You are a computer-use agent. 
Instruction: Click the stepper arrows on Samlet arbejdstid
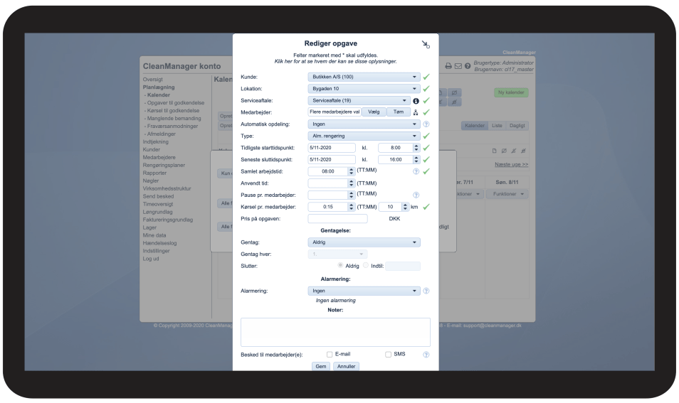point(351,171)
